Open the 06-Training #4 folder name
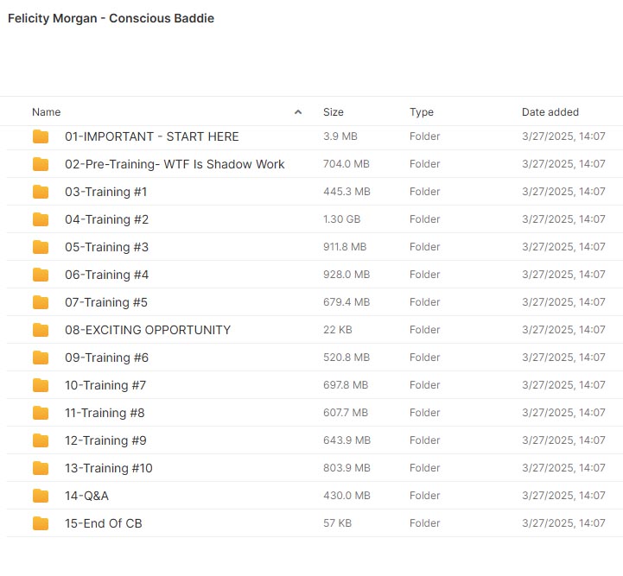This screenshot has width=623, height=576. [107, 275]
